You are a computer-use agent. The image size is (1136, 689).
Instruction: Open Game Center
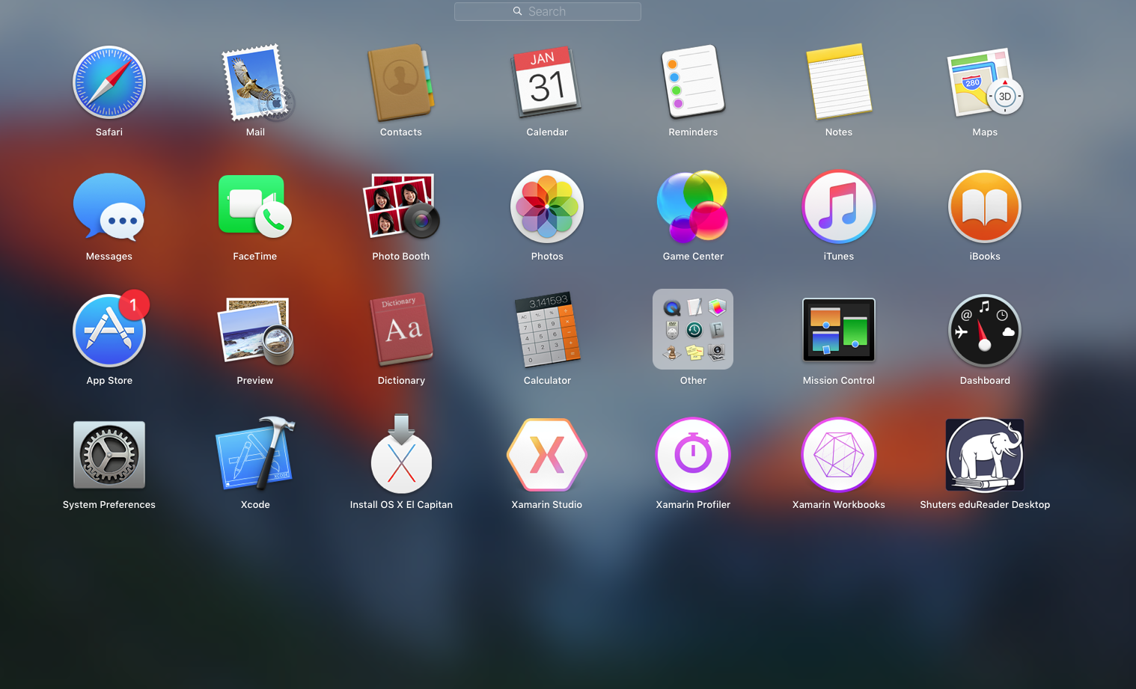point(693,206)
